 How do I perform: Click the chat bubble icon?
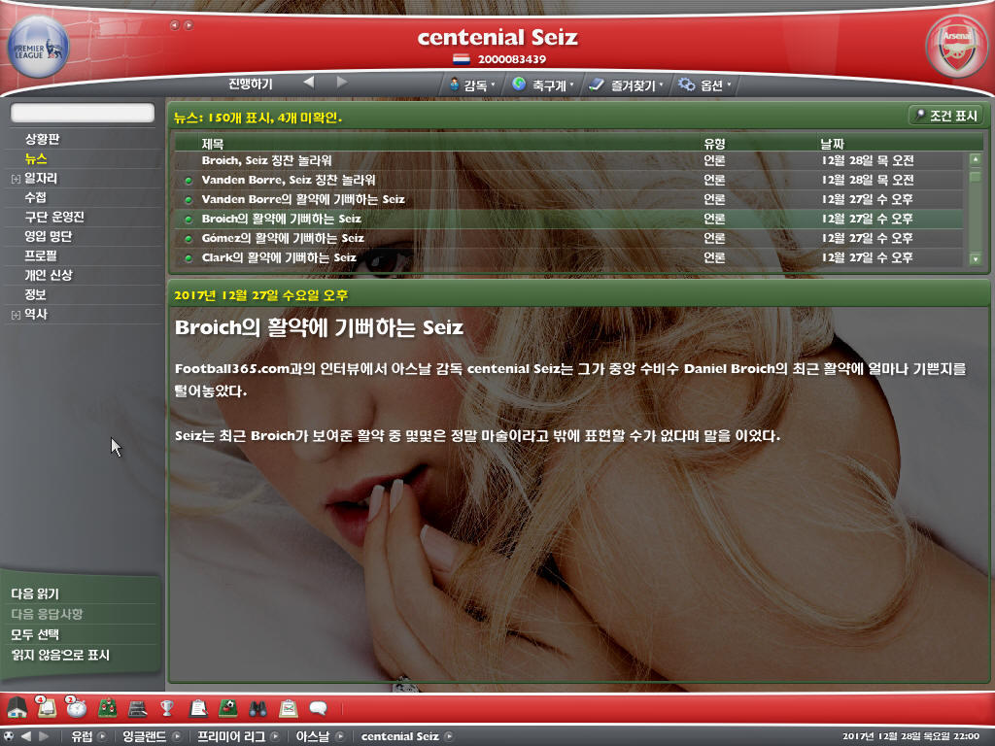[x=318, y=706]
